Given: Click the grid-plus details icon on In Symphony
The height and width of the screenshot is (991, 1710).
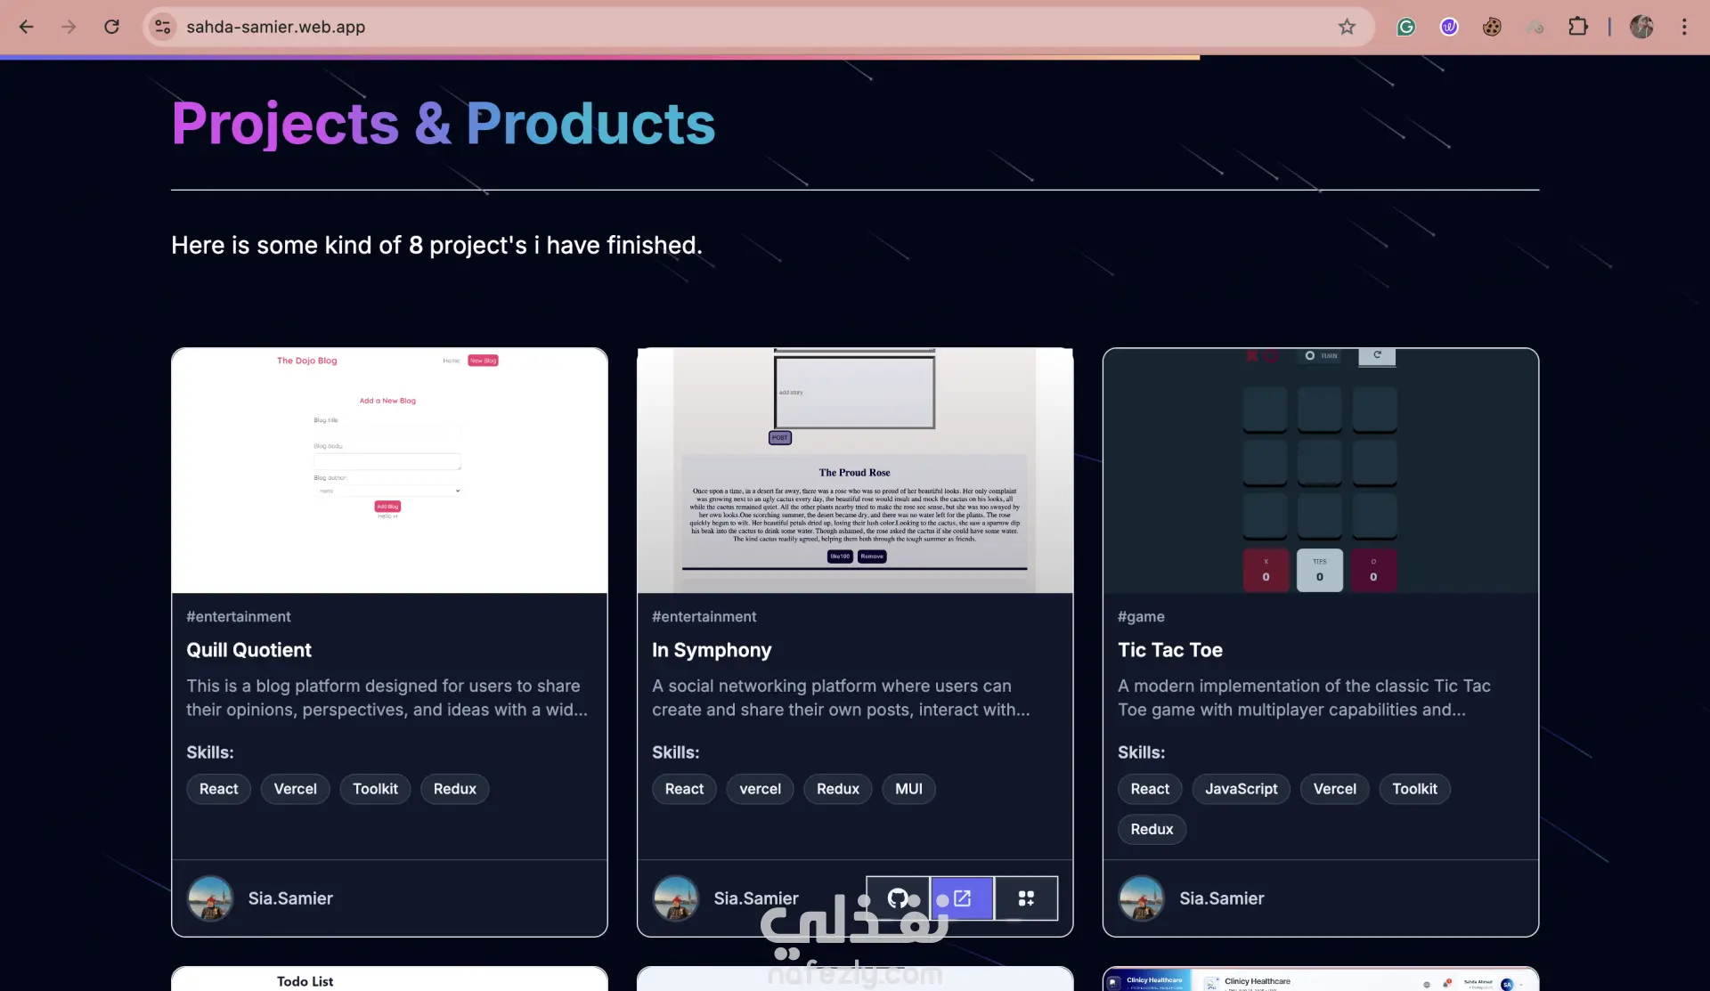Looking at the screenshot, I should [x=1026, y=898].
